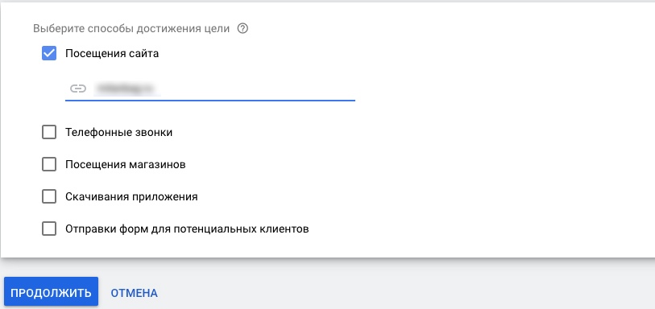The height and width of the screenshot is (309, 655).
Task: Click the Посещения магазинов label text
Action: [x=126, y=165]
